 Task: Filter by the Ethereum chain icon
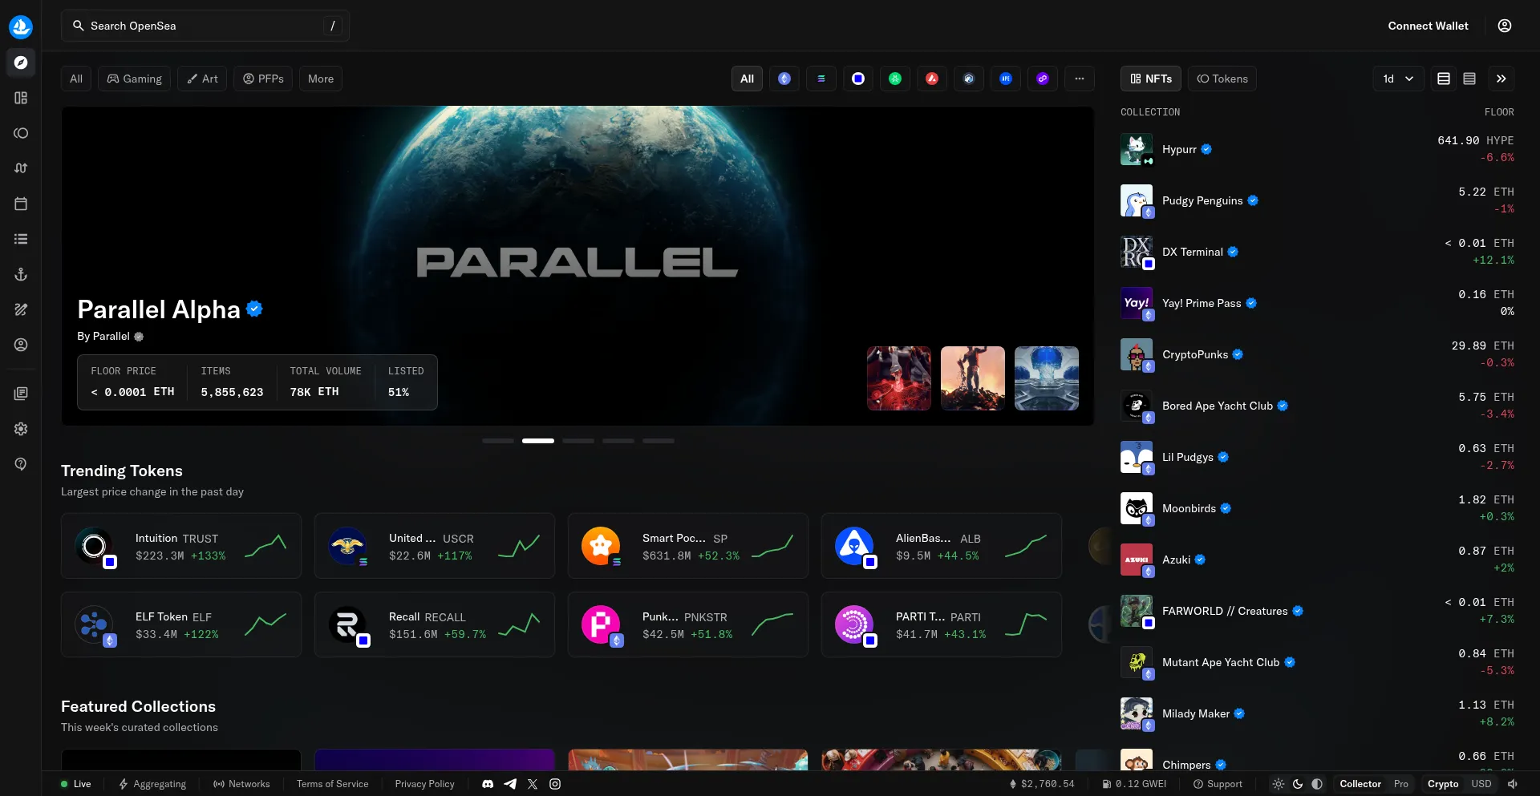click(784, 79)
